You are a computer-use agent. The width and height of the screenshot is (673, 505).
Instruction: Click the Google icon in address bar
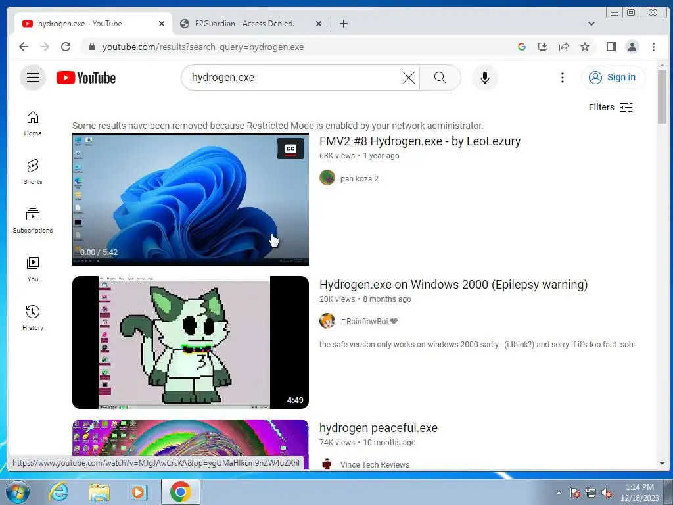pos(522,47)
